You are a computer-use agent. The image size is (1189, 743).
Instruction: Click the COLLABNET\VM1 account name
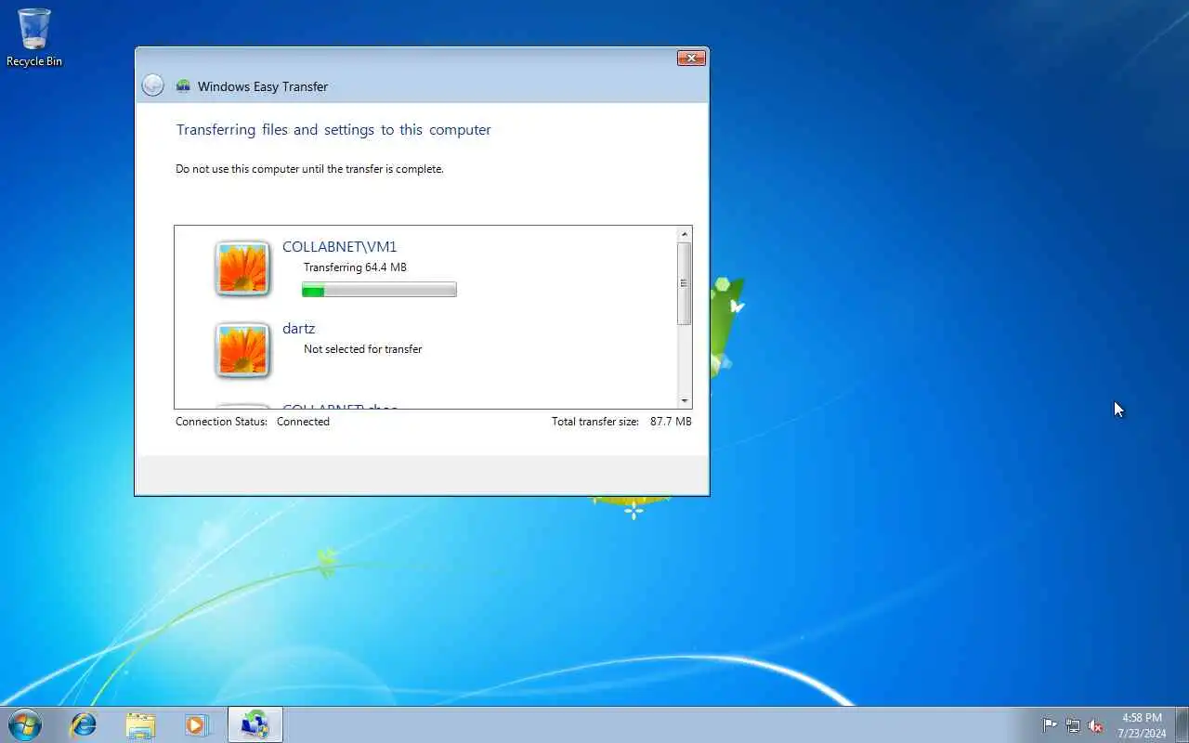tap(339, 247)
